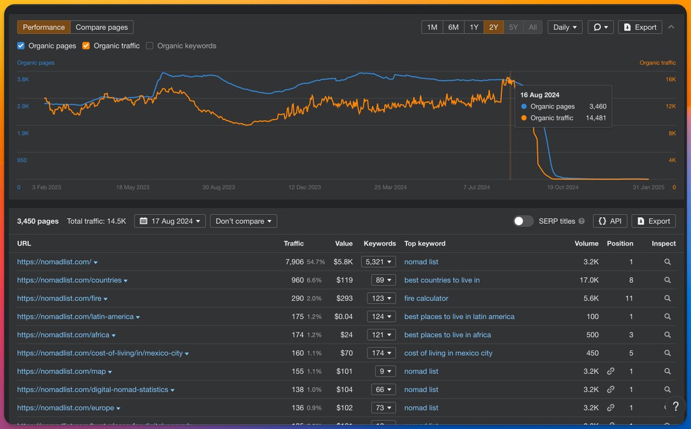
Task: Open the help question mark button
Action: (x=676, y=406)
